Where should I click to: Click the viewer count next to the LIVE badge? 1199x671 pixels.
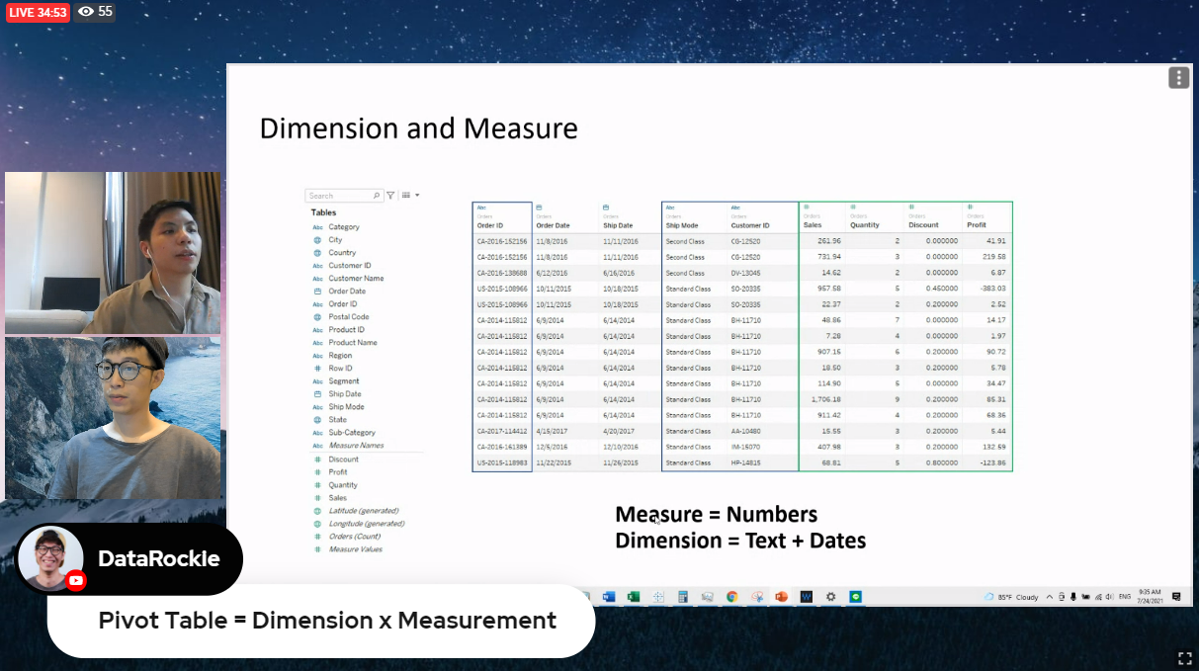[95, 13]
